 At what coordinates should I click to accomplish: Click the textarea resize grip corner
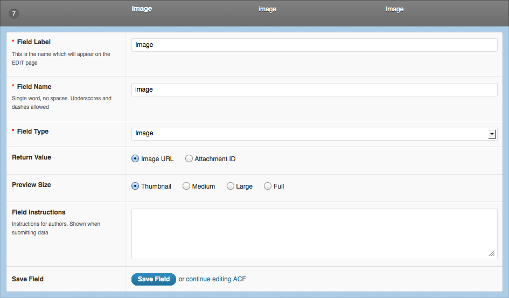point(492,253)
